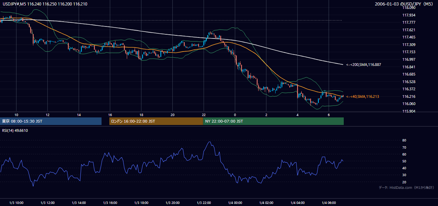Click hour label 22 under price chart

pos(204,115)
